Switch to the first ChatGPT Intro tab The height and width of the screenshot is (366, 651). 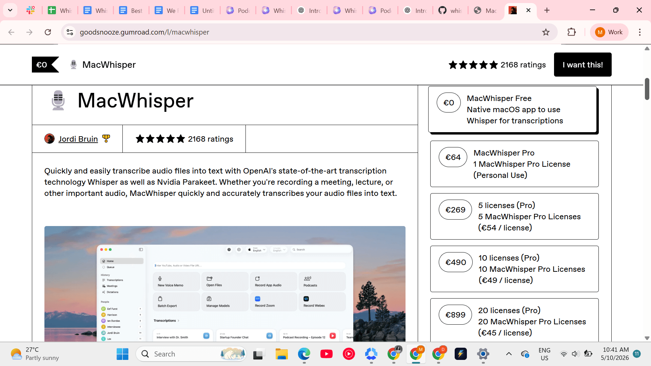309,11
